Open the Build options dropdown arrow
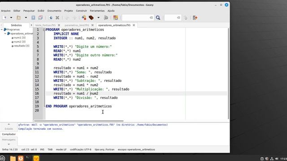The height and width of the screenshot is (161, 287). pos(98,18)
